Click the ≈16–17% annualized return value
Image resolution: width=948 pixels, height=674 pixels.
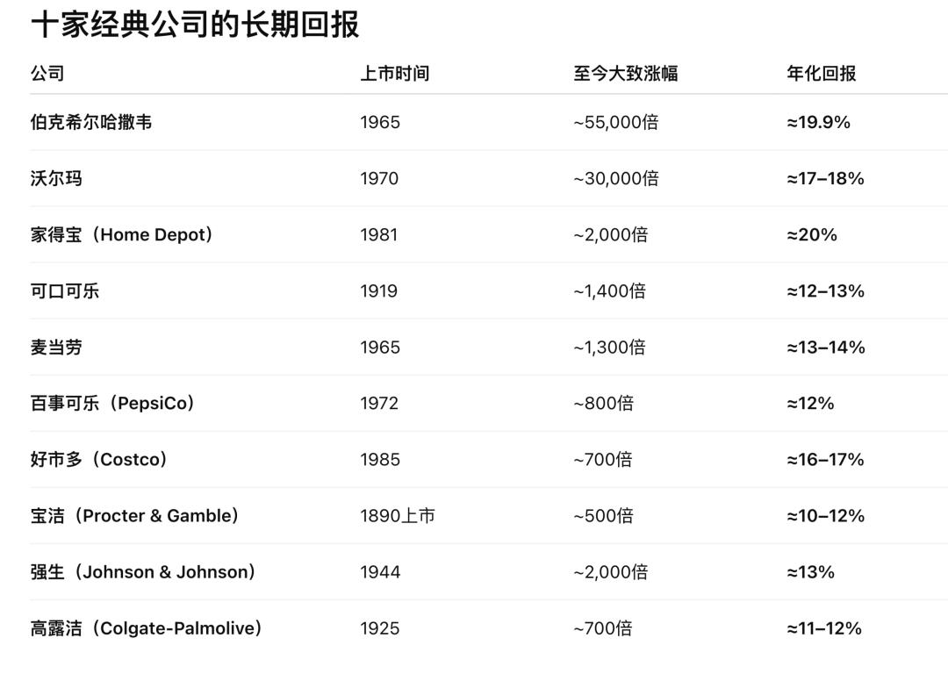click(x=825, y=459)
